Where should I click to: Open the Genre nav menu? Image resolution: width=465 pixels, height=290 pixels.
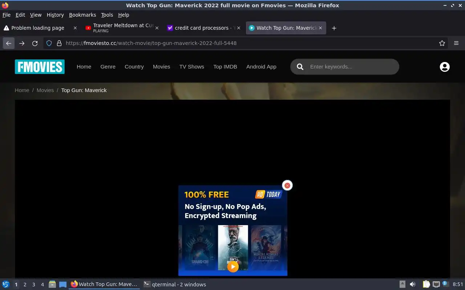pos(108,67)
